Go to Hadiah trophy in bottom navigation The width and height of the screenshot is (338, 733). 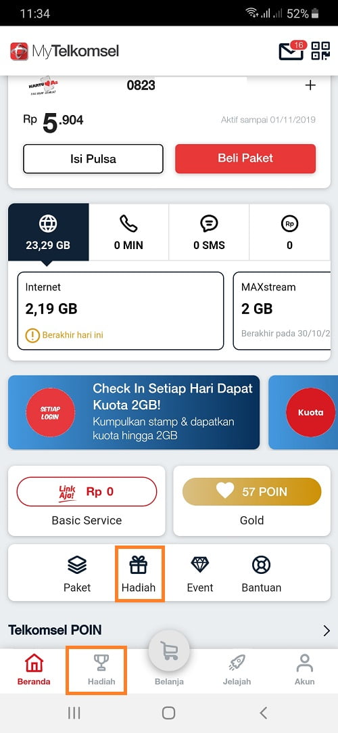tap(101, 670)
